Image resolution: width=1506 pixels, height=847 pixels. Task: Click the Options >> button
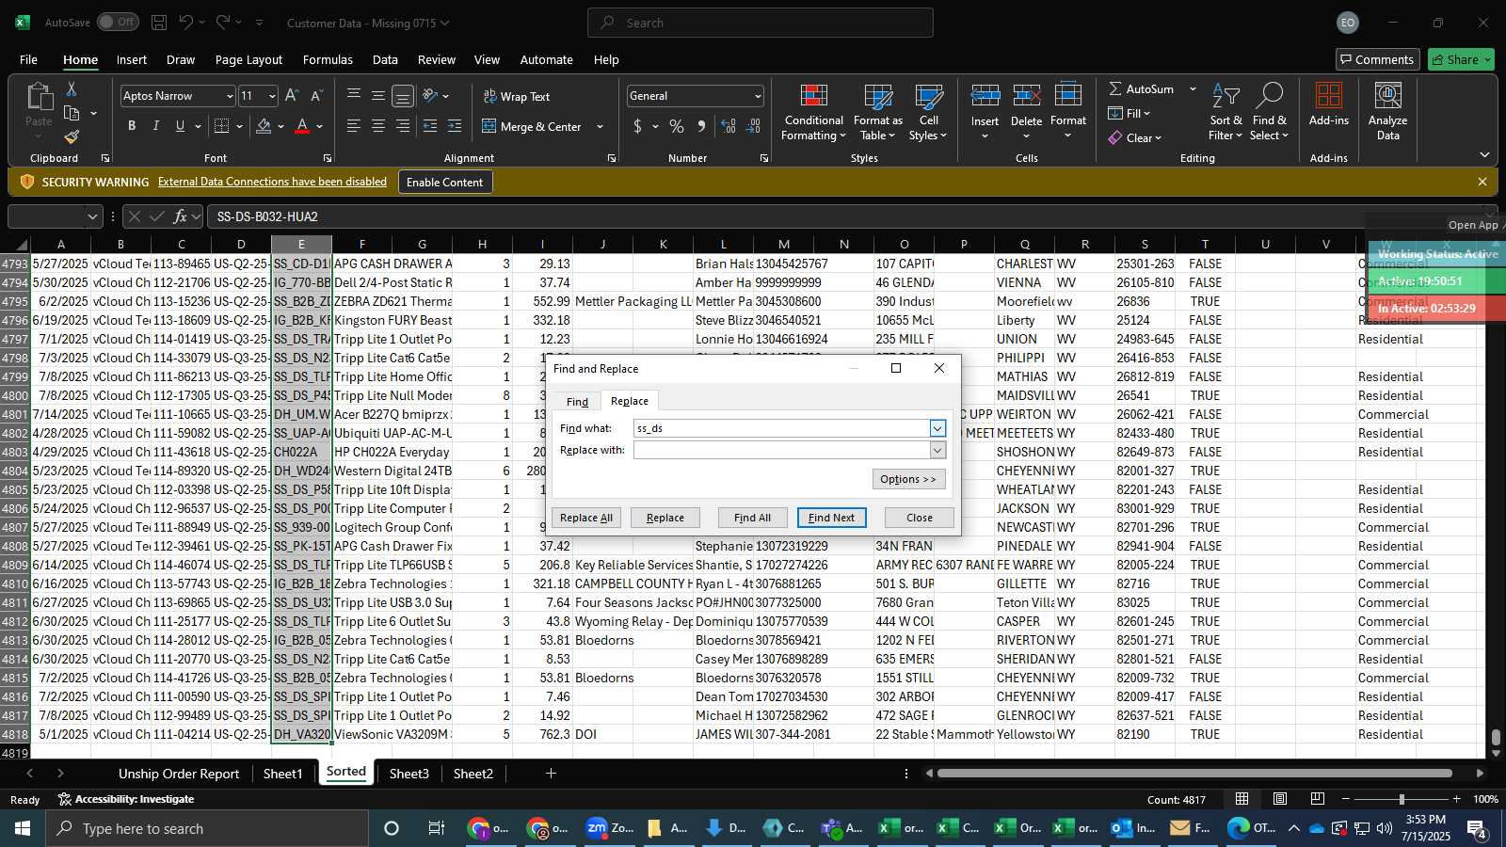pyautogui.click(x=907, y=479)
